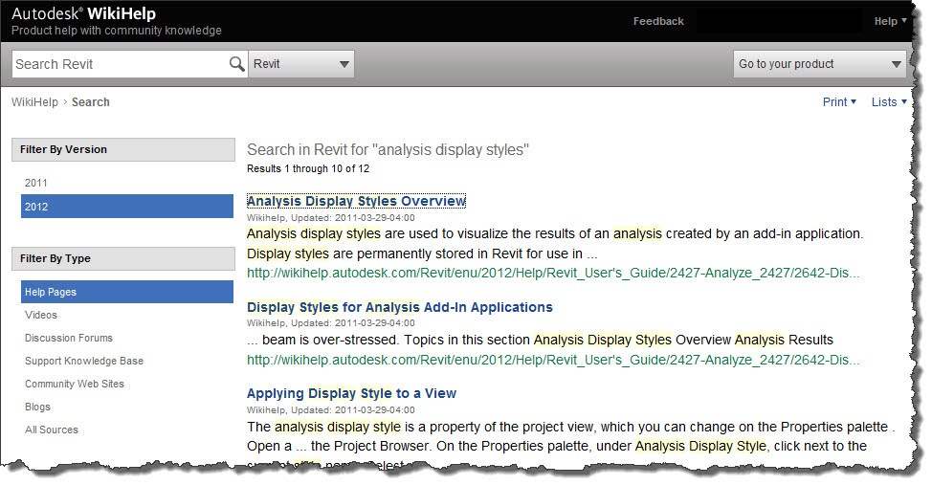Show Discussion Forums results

[69, 338]
